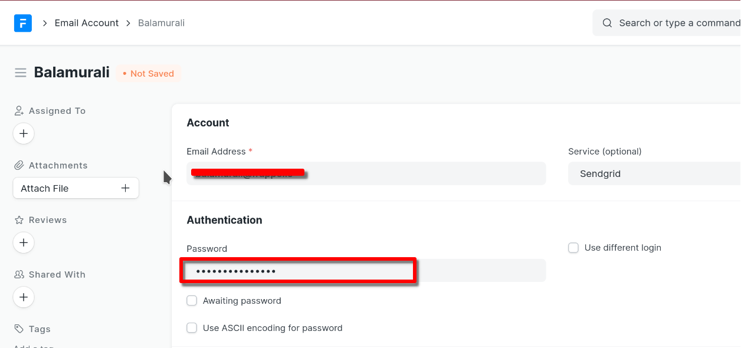The image size is (741, 348).
Task: Click the search magnifier icon
Action: pyautogui.click(x=607, y=23)
